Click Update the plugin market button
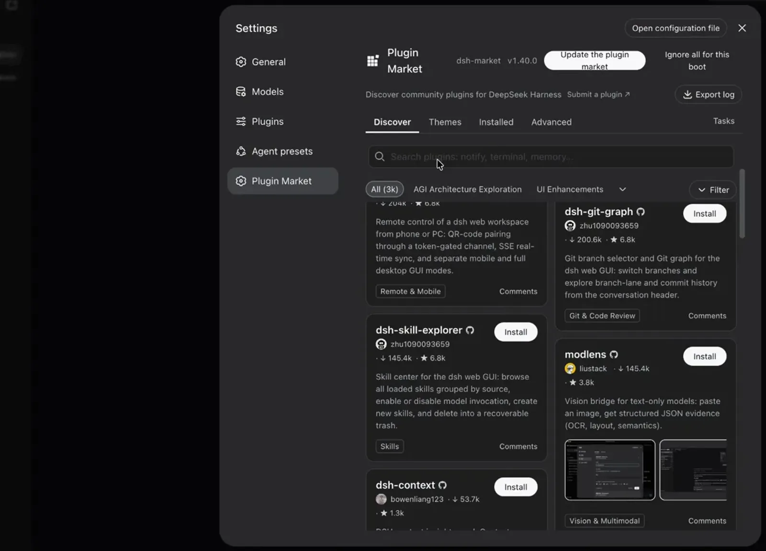Image resolution: width=766 pixels, height=551 pixels. (x=595, y=61)
